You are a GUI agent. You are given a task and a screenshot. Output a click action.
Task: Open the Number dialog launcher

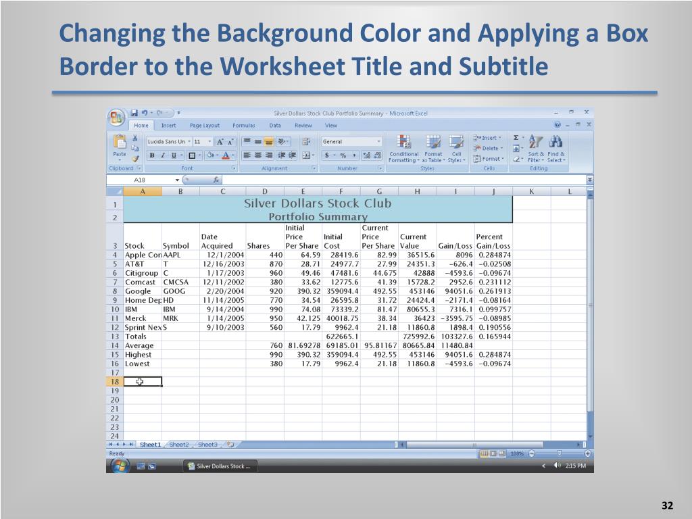[380, 168]
